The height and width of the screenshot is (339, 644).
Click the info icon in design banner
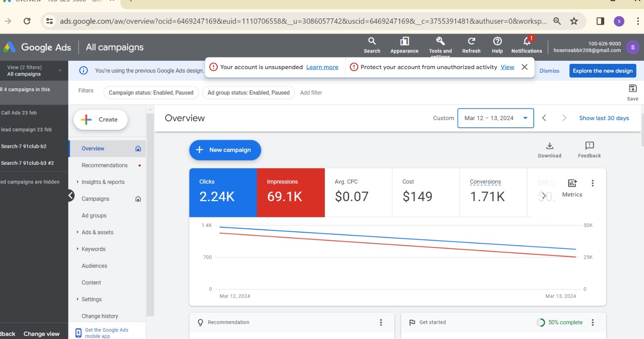tap(83, 71)
